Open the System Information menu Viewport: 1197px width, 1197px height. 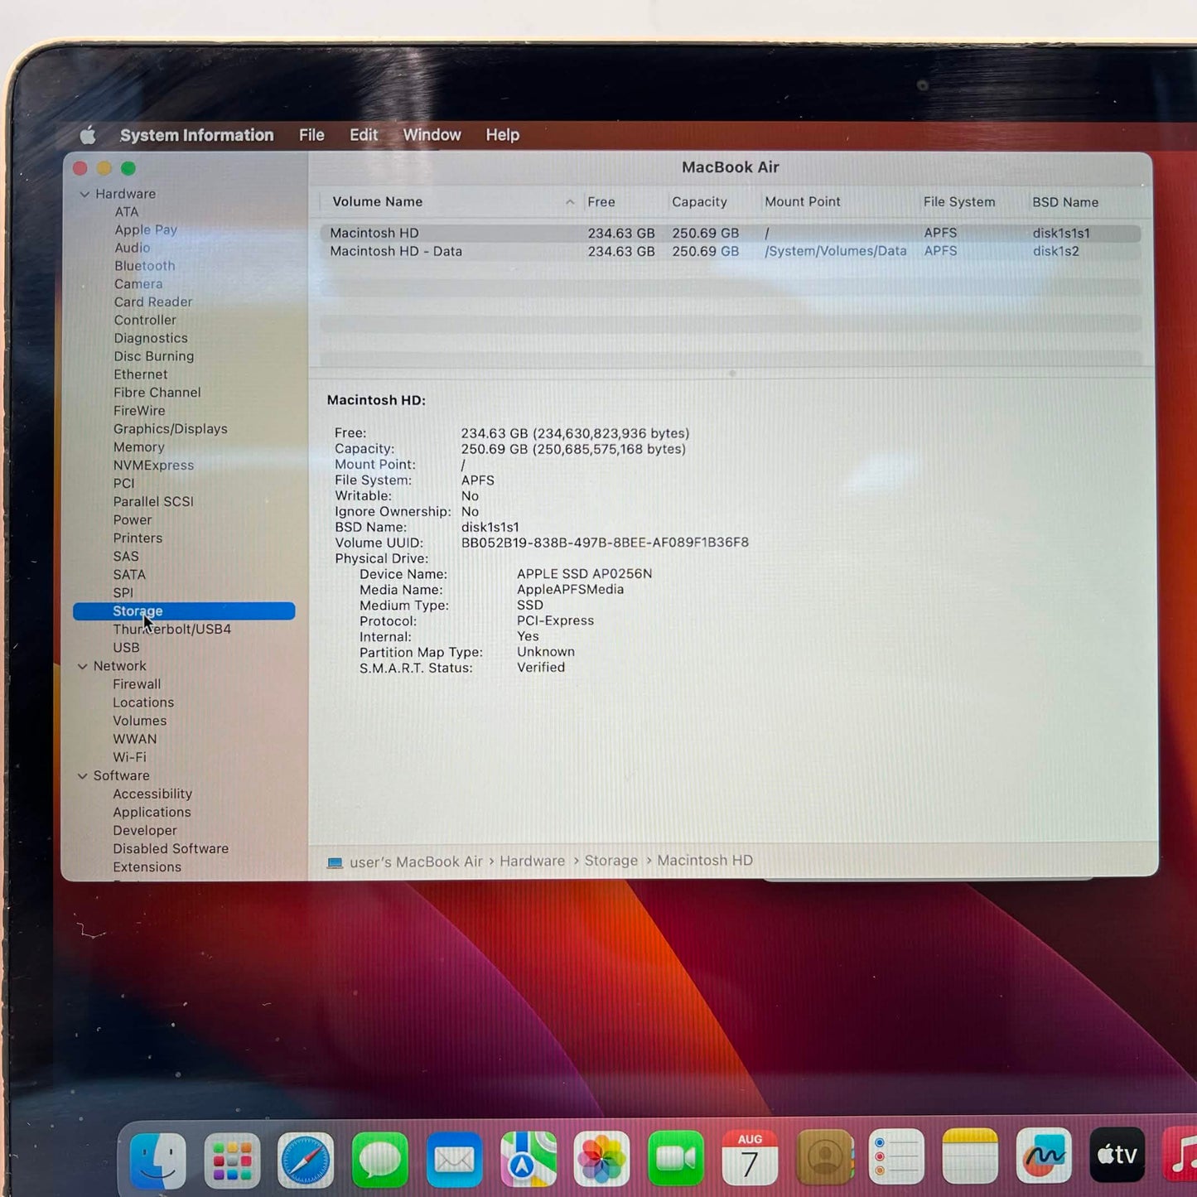[x=196, y=135]
